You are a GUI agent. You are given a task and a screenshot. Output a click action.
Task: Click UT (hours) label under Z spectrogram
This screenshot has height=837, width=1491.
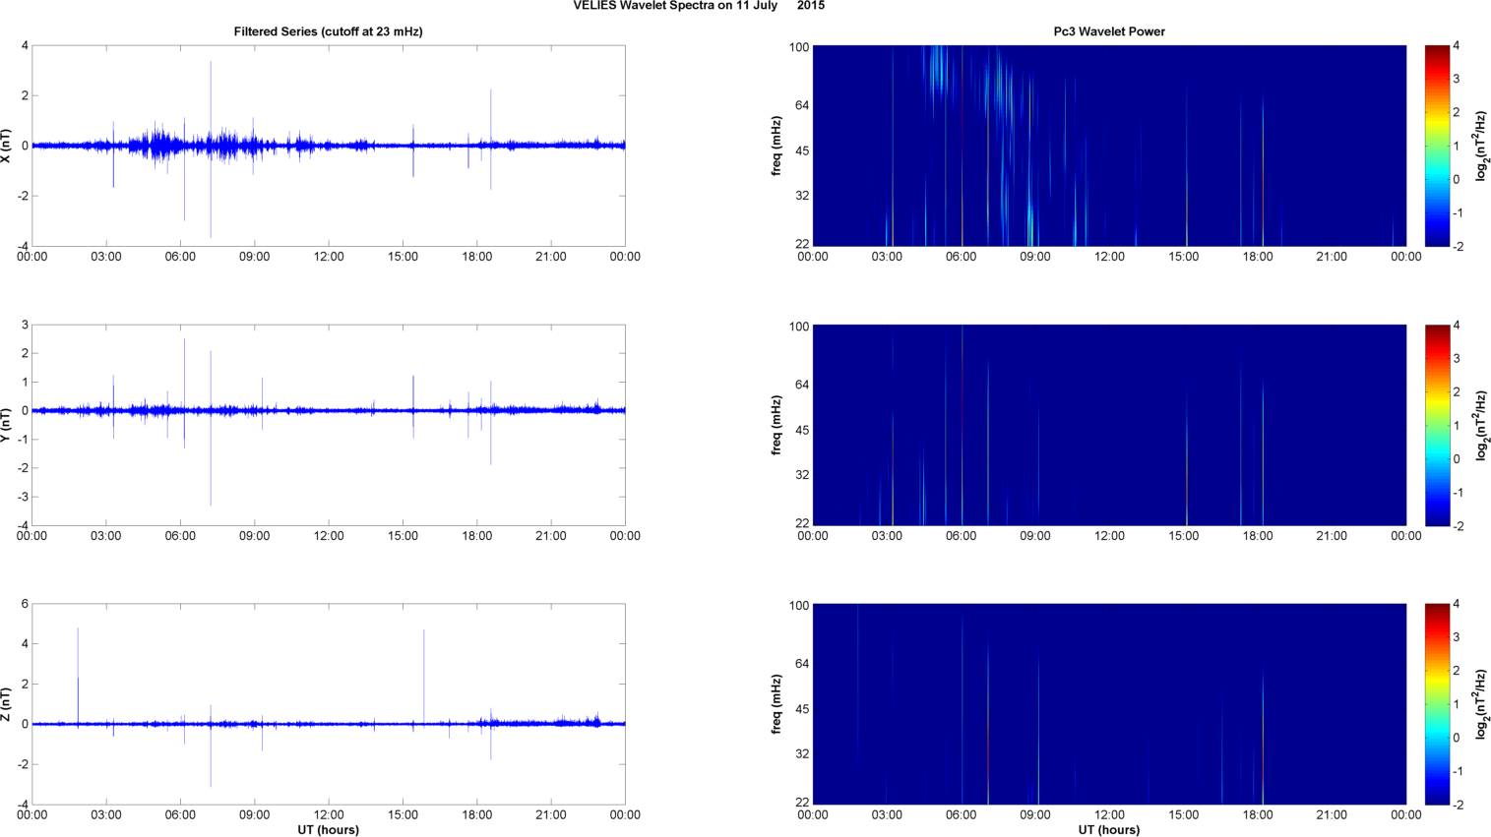pyautogui.click(x=1109, y=829)
